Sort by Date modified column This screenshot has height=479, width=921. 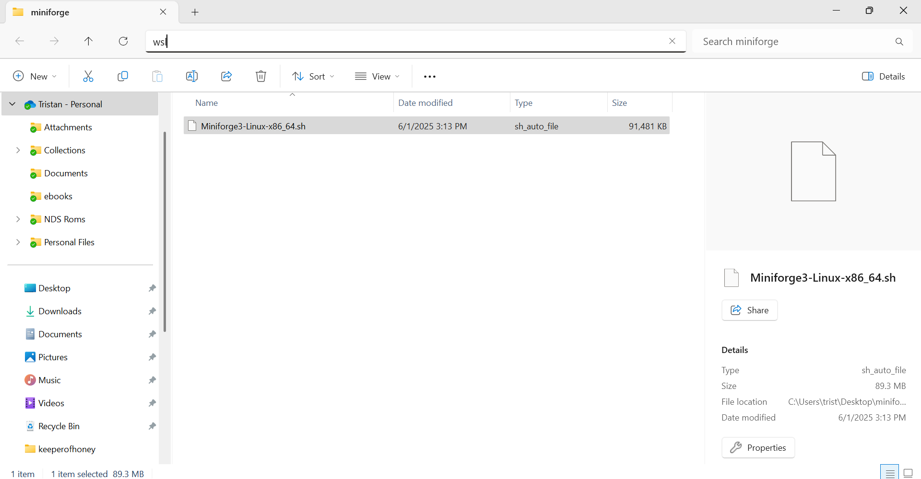coord(452,103)
